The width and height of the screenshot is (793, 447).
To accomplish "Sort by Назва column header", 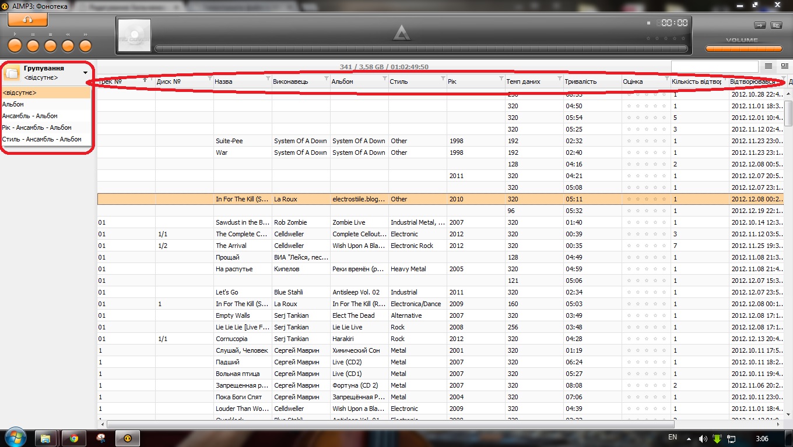I will coord(243,81).
